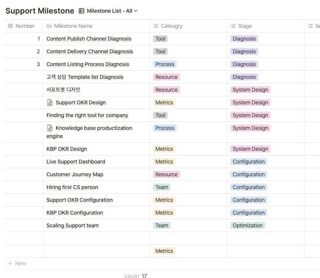Viewport: 320px width, 278px height.
Task: Click the Tool tag for Content Delivery Channel
Action: (160, 51)
